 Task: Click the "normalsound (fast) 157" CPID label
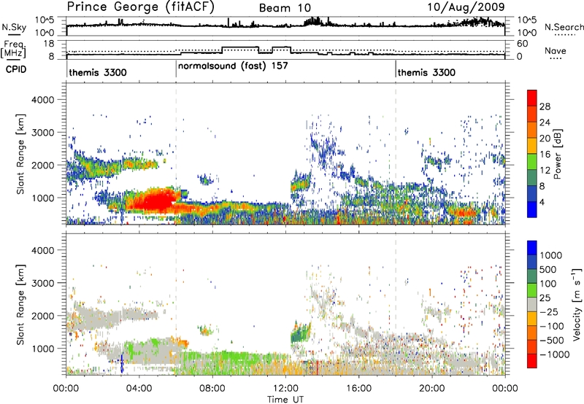point(233,66)
